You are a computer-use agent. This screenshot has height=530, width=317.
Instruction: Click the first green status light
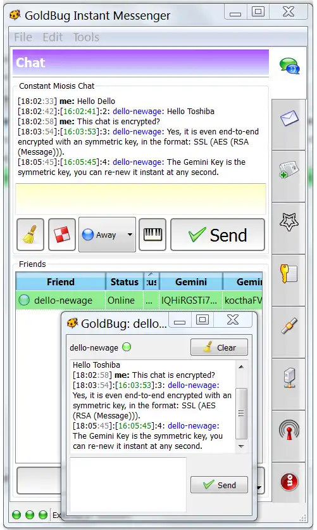[16, 515]
